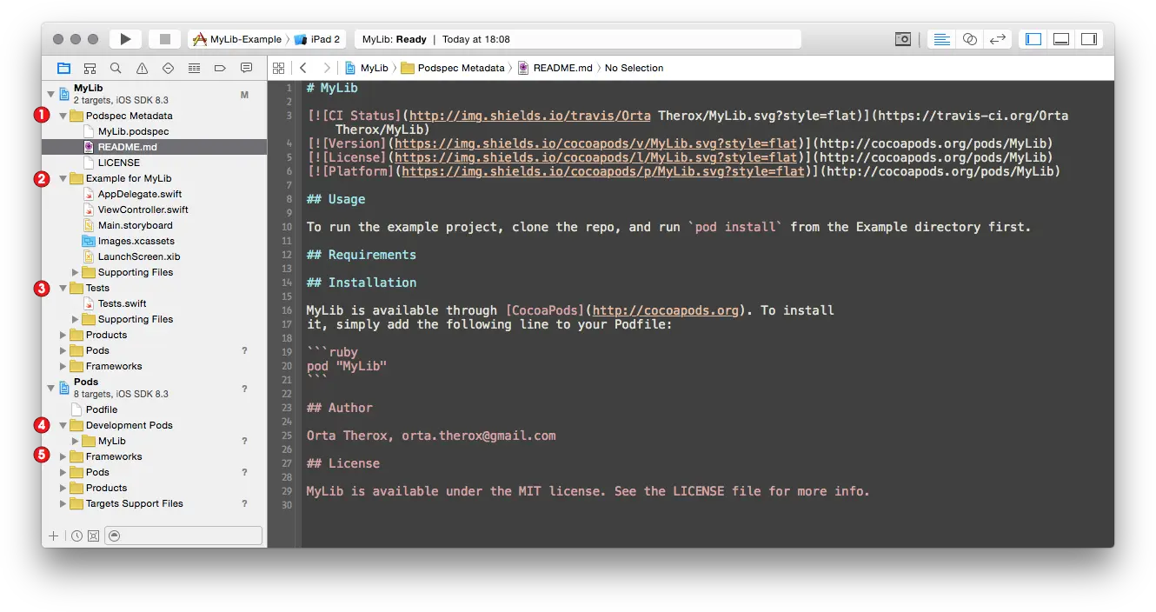The width and height of the screenshot is (1156, 612).
Task: Open the cocoapods.org link in README
Action: (x=666, y=310)
